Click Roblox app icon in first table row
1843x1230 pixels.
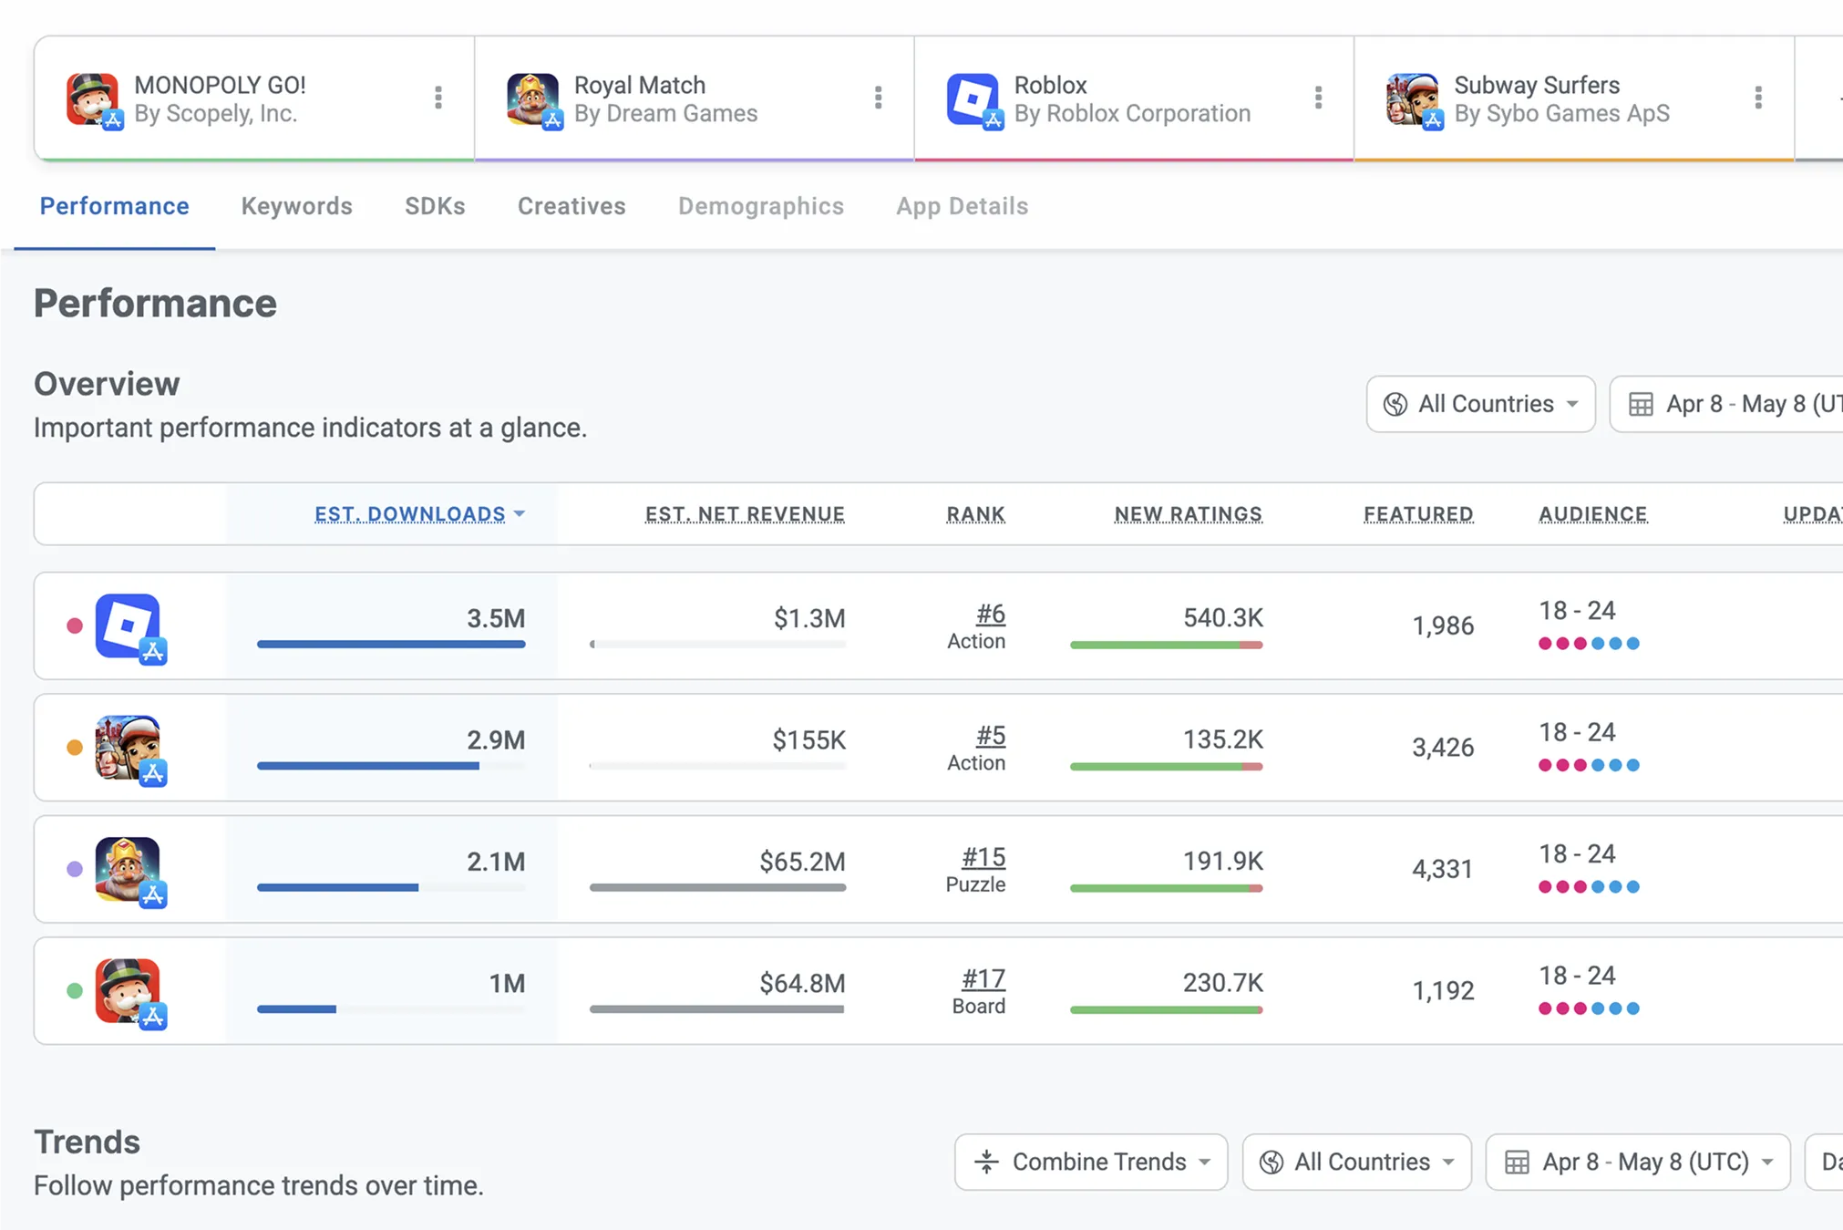(x=129, y=626)
